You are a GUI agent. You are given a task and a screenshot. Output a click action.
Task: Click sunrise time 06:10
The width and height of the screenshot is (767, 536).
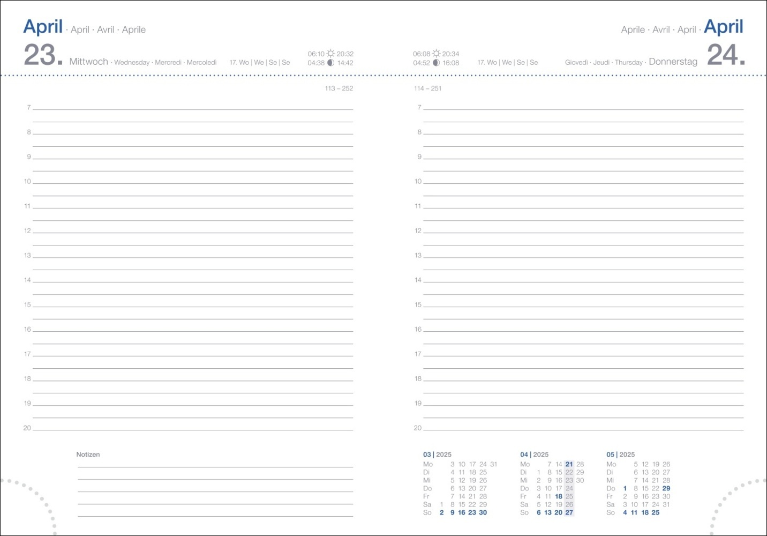(316, 54)
